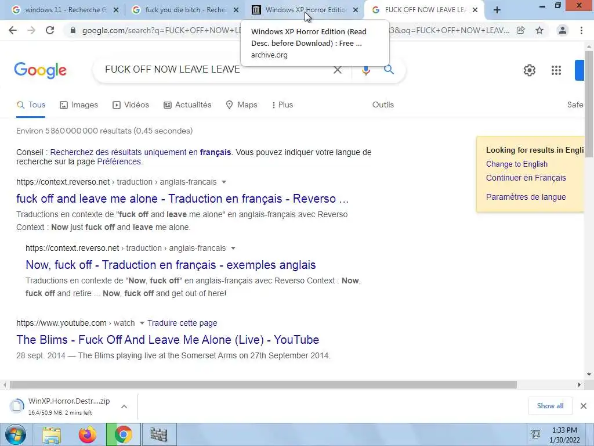
Task: Go forward to next page
Action: pyautogui.click(x=31, y=30)
